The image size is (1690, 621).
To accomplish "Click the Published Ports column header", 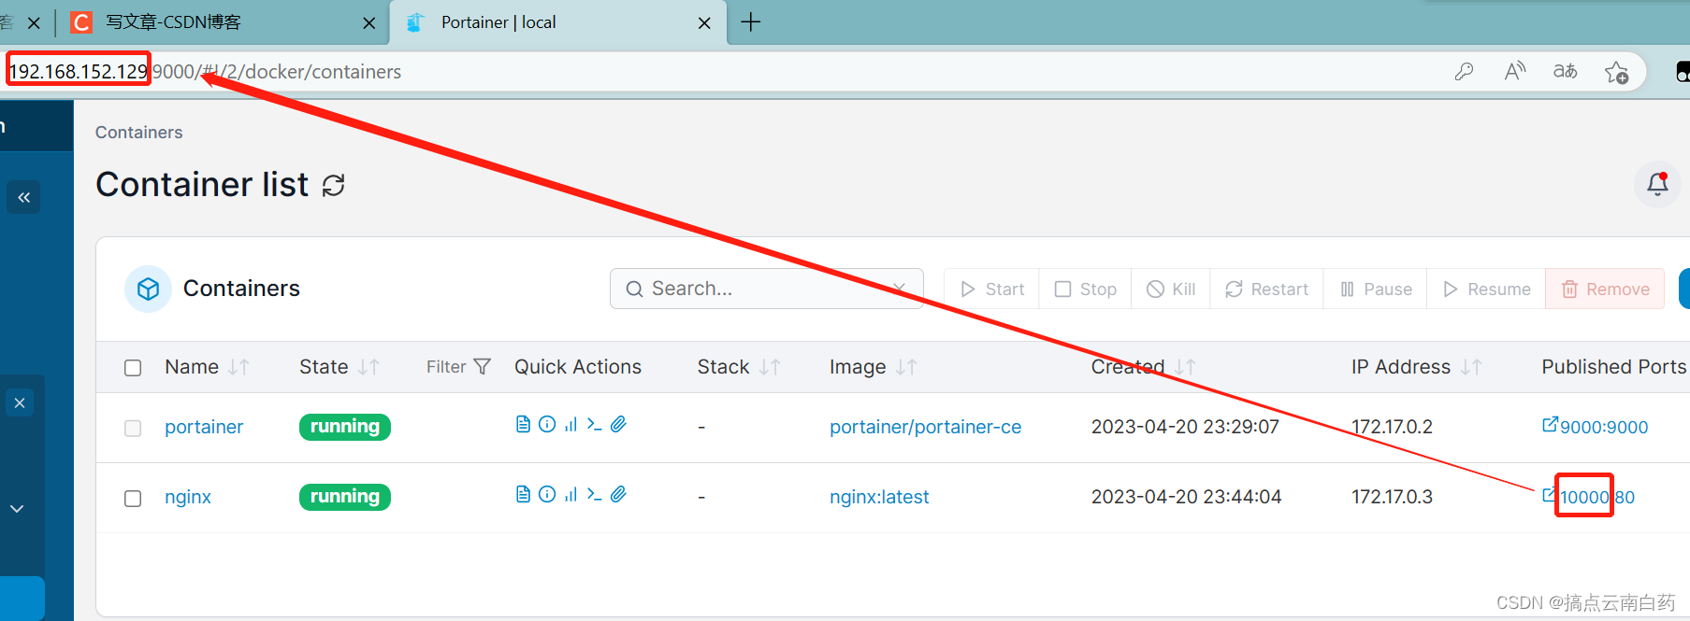I will (1614, 367).
